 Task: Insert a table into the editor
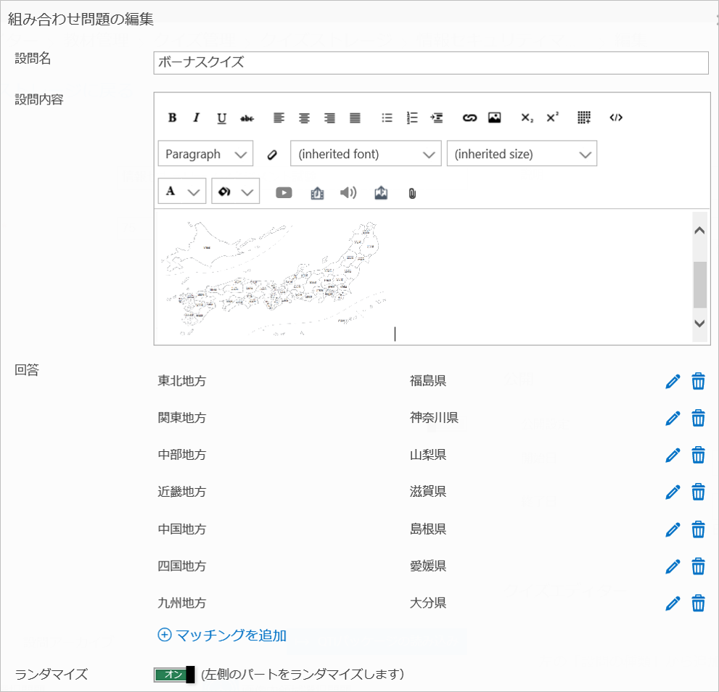tap(584, 118)
